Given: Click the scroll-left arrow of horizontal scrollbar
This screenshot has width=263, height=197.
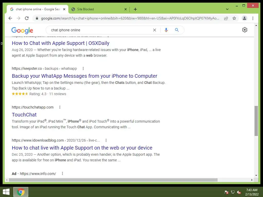Looking at the screenshot, I should click(x=7, y=180).
